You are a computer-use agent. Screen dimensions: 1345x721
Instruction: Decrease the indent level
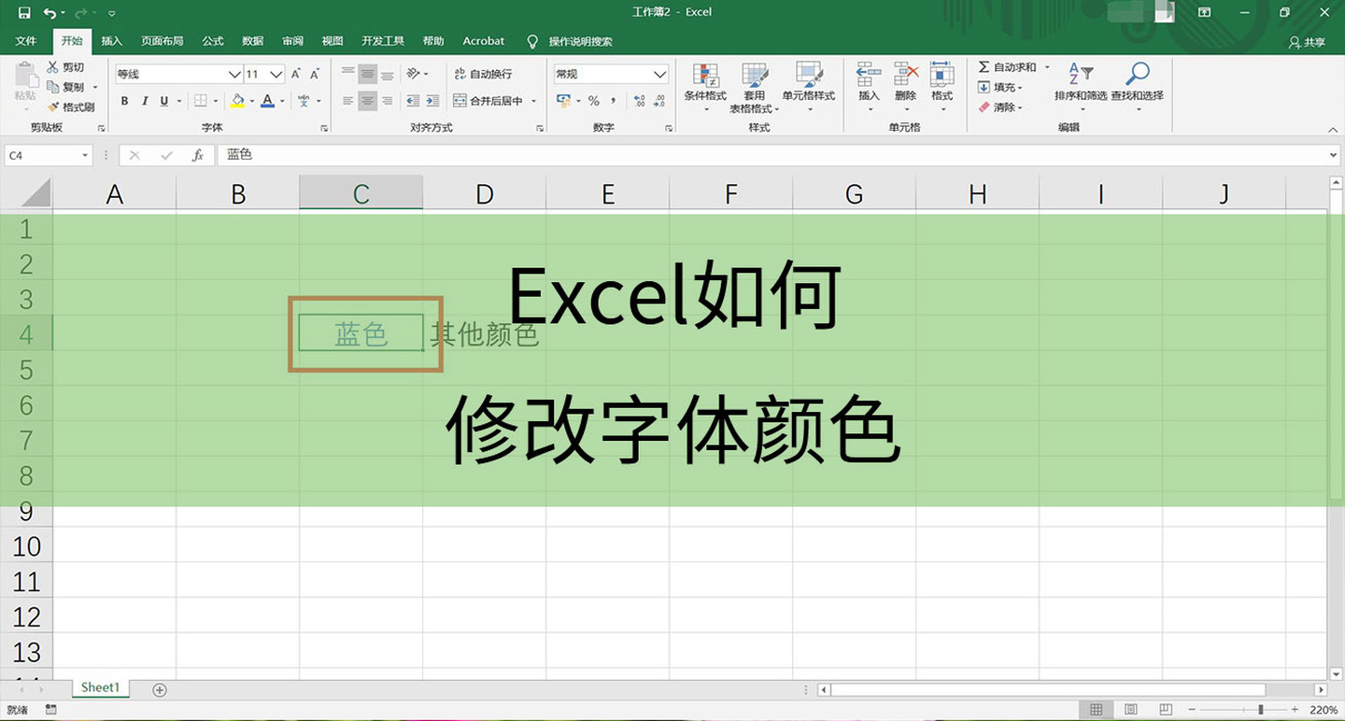click(412, 101)
